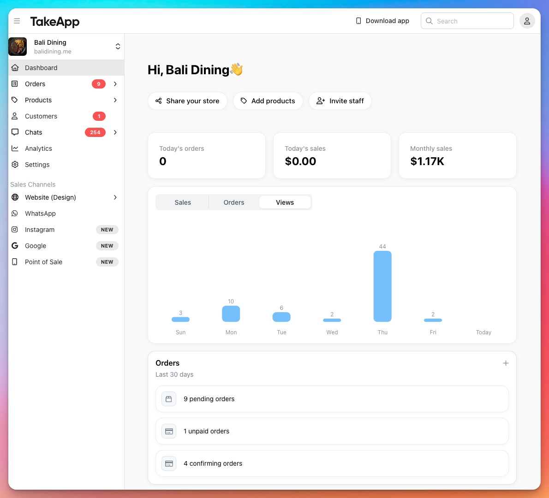Viewport: 549px width, 498px height.
Task: Click the Today's sales card
Action: coord(332,155)
